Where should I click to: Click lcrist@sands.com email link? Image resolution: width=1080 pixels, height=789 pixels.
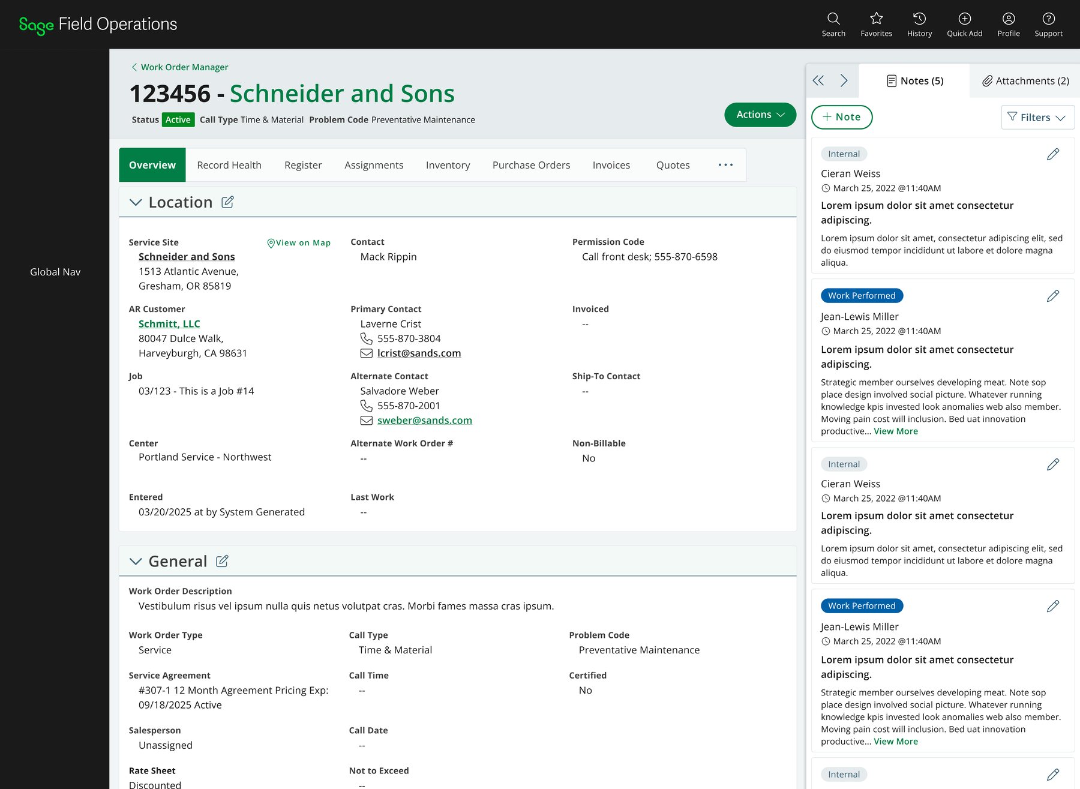(419, 353)
